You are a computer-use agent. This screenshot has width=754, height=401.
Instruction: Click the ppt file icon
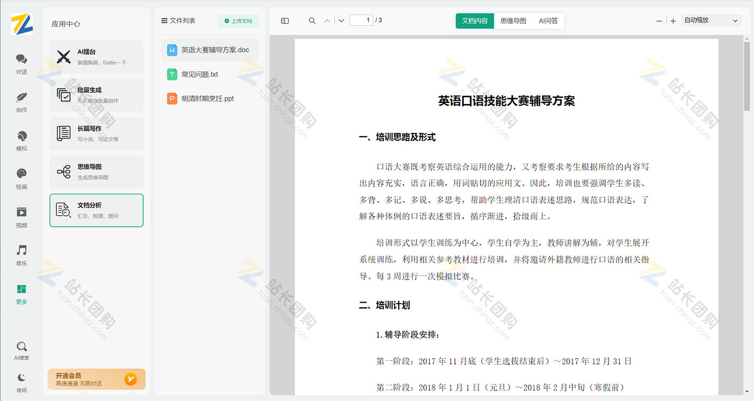[x=172, y=99]
